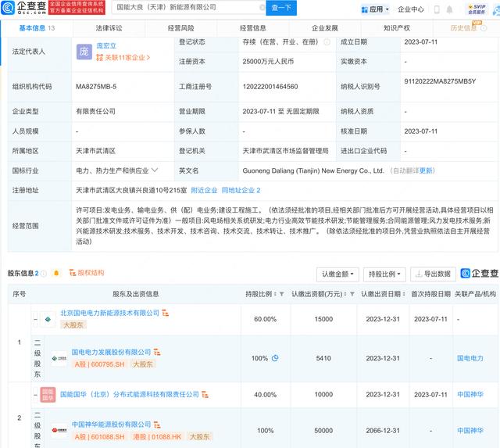
Task: Expand the 电力、热力生产和供应业 industry chevron
Action: (x=155, y=170)
